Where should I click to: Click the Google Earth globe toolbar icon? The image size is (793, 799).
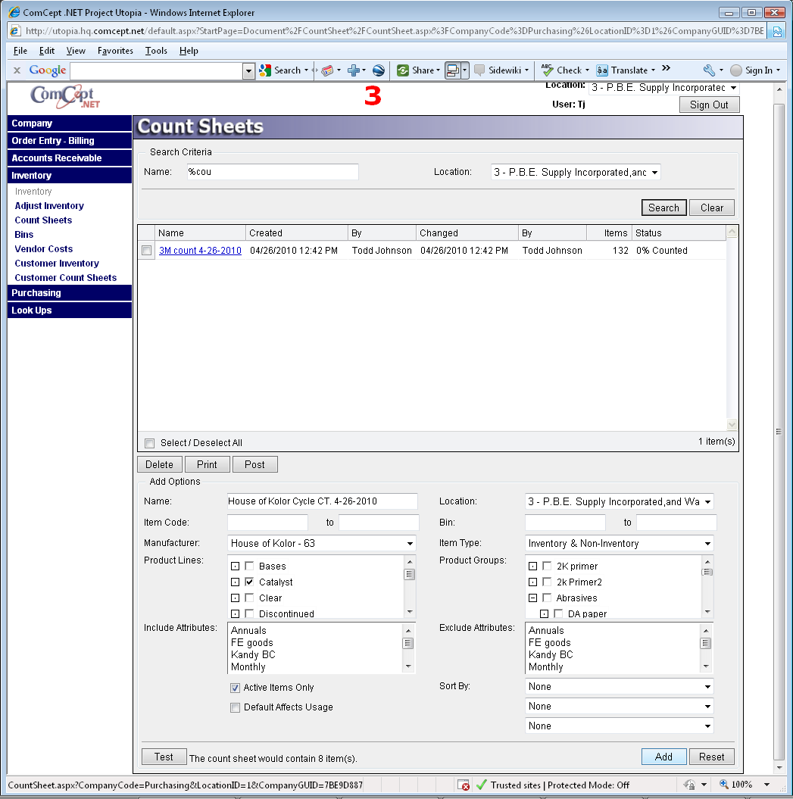coord(379,70)
